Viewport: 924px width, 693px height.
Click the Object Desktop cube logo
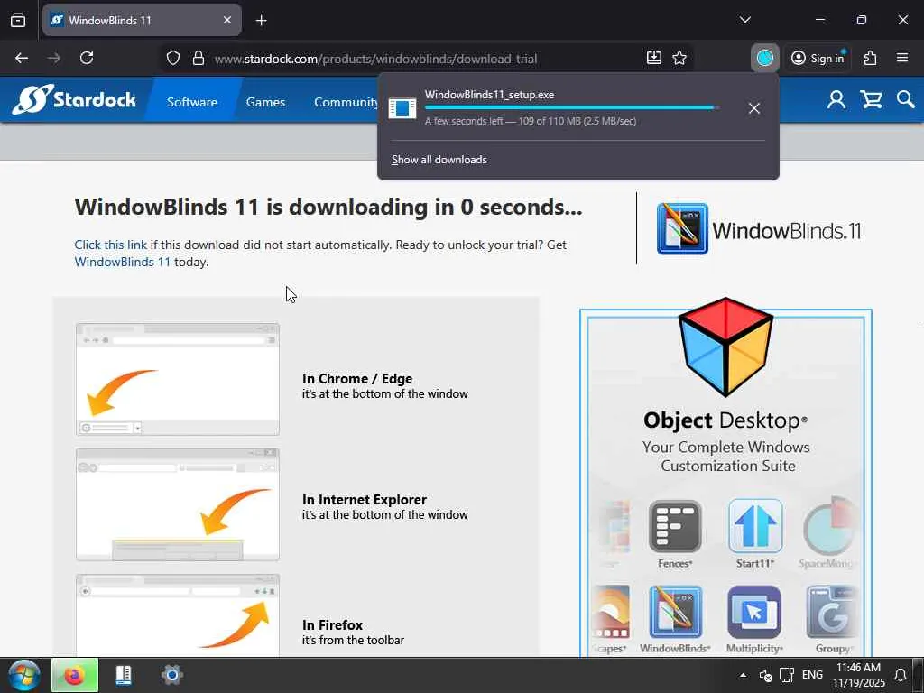[x=725, y=347]
